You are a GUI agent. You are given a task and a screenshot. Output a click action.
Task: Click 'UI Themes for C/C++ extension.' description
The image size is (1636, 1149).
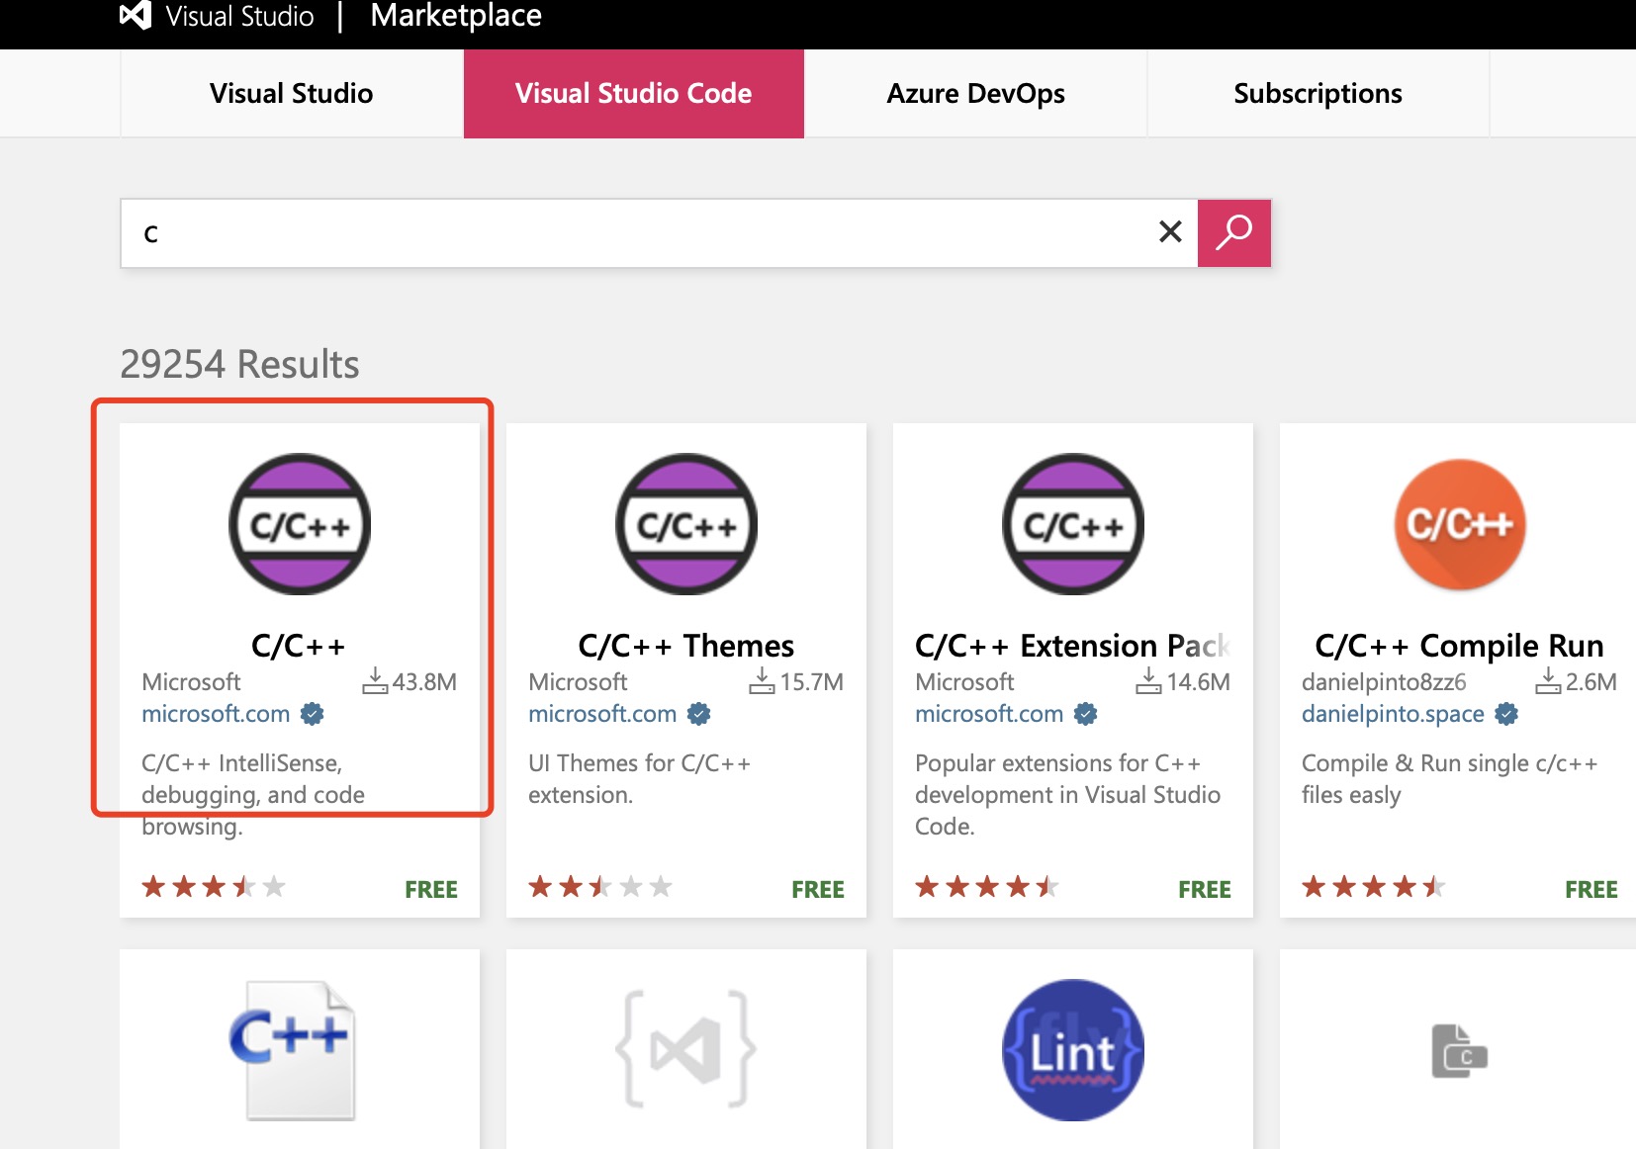pos(639,779)
